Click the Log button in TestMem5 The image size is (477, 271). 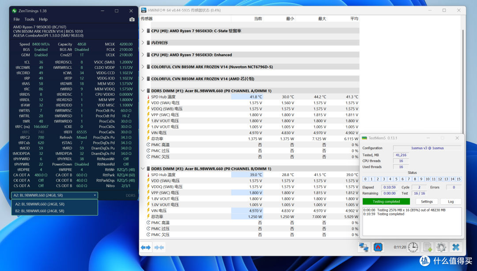[x=451, y=202]
